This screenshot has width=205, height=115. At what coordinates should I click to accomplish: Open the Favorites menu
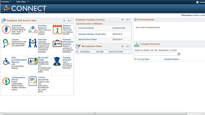(6, 2)
